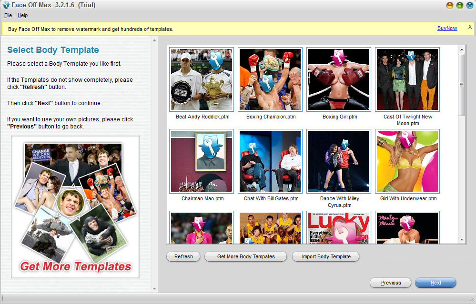Viewport: 476px width, 304px height.
Task: Click the Face Off Max app icon in title bar
Action: point(6,5)
